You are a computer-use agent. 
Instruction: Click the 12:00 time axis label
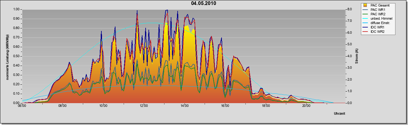144,106
